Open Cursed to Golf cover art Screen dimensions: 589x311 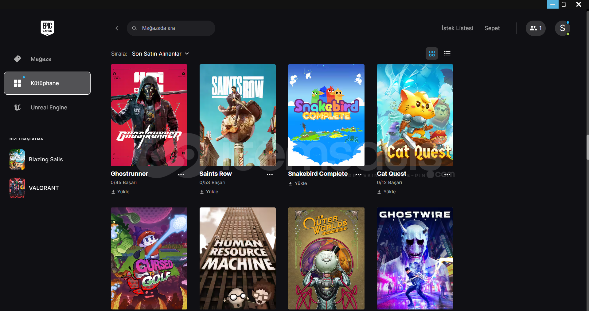[x=149, y=258]
